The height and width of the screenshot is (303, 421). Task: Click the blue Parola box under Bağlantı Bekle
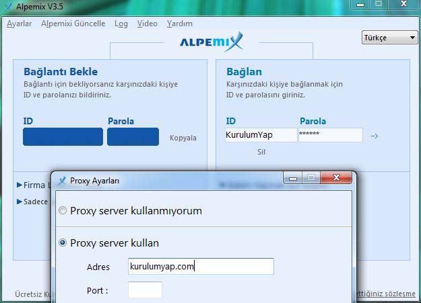[x=133, y=136]
